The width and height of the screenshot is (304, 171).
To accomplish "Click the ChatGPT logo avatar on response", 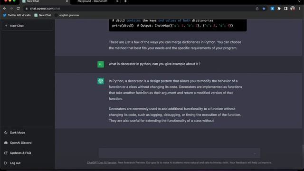I will (x=101, y=81).
